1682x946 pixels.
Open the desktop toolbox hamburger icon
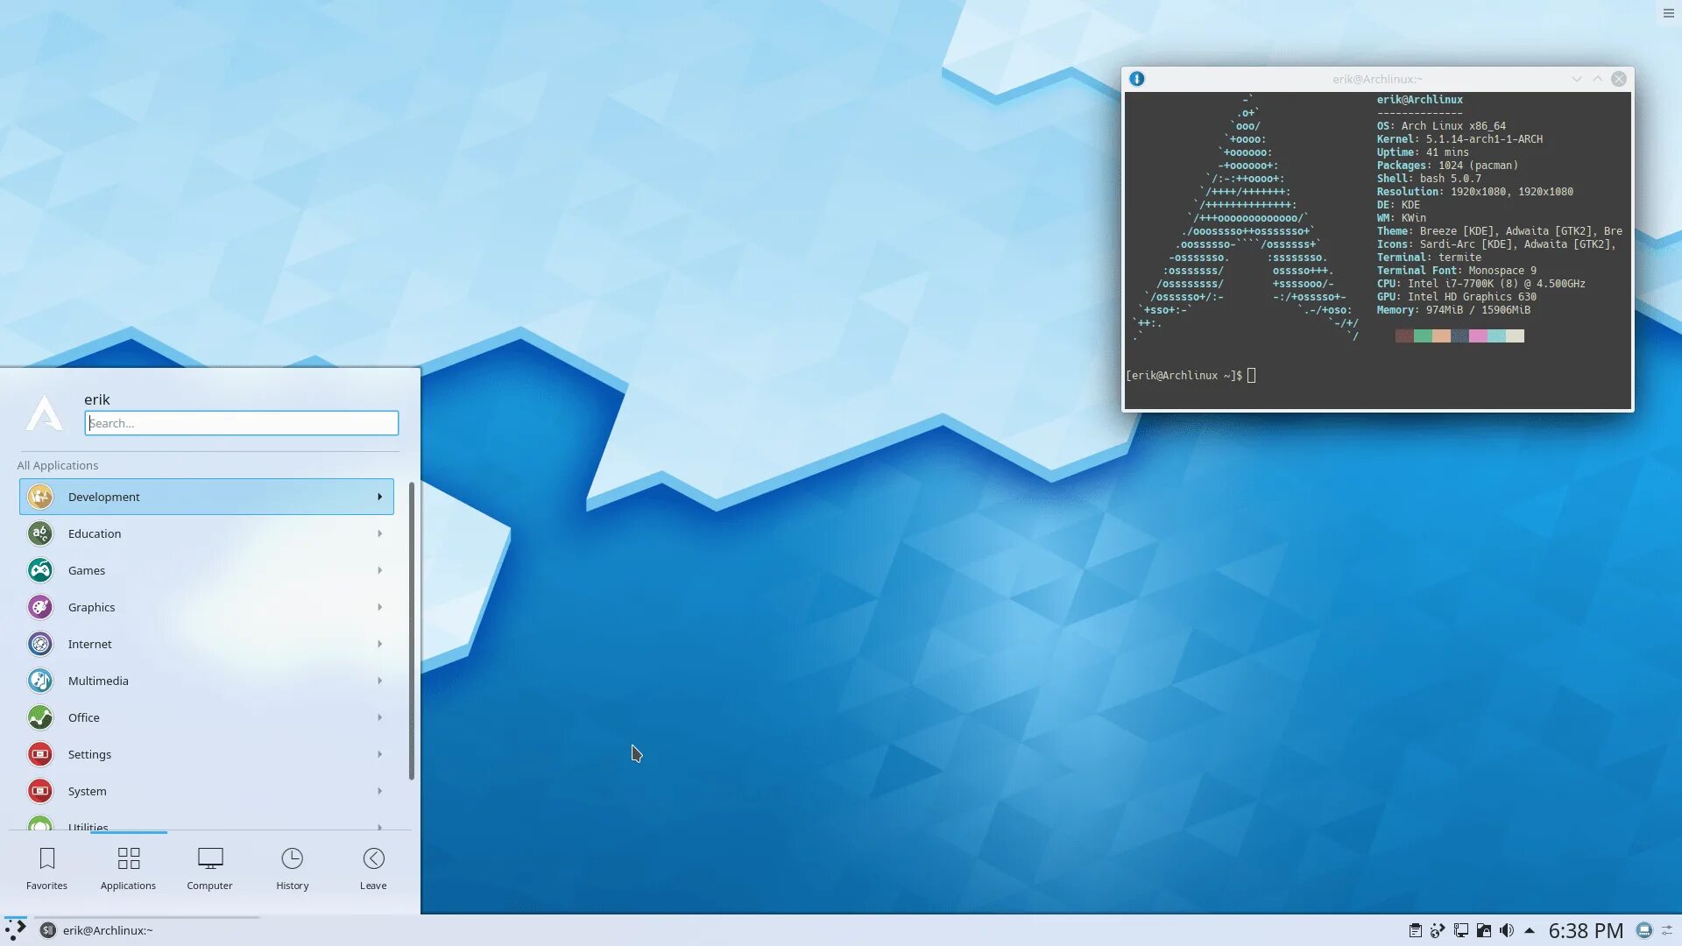[1668, 13]
